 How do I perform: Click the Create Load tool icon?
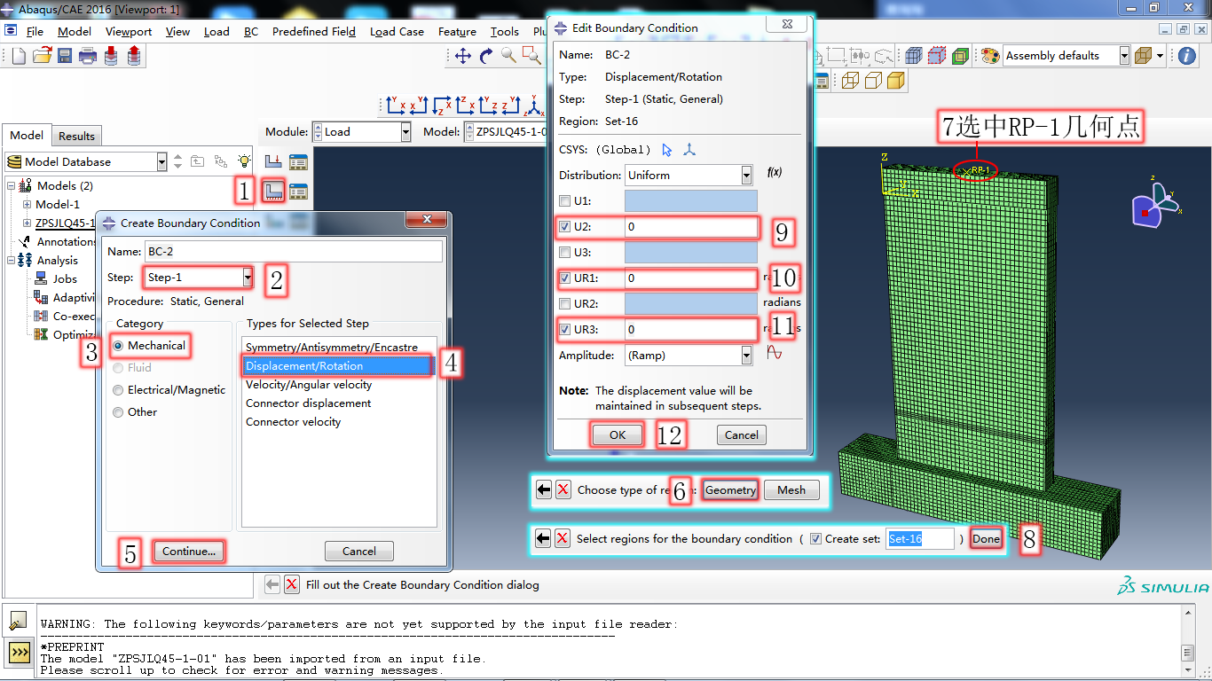[x=274, y=162]
